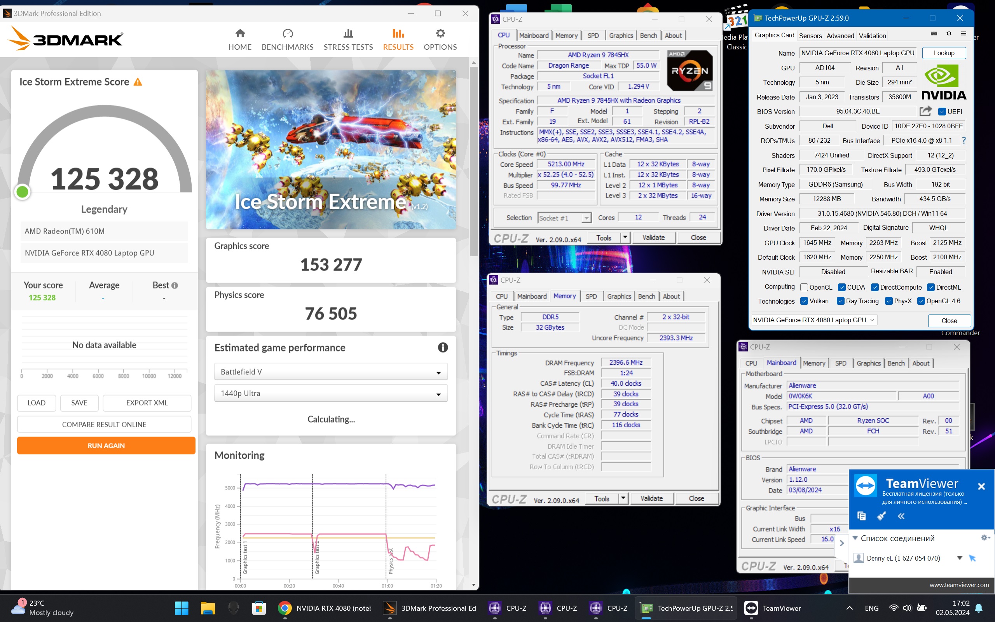
Task: Open TeamViewer from taskbar
Action: coord(773,608)
